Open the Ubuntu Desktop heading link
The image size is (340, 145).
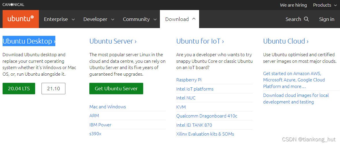click(x=29, y=41)
